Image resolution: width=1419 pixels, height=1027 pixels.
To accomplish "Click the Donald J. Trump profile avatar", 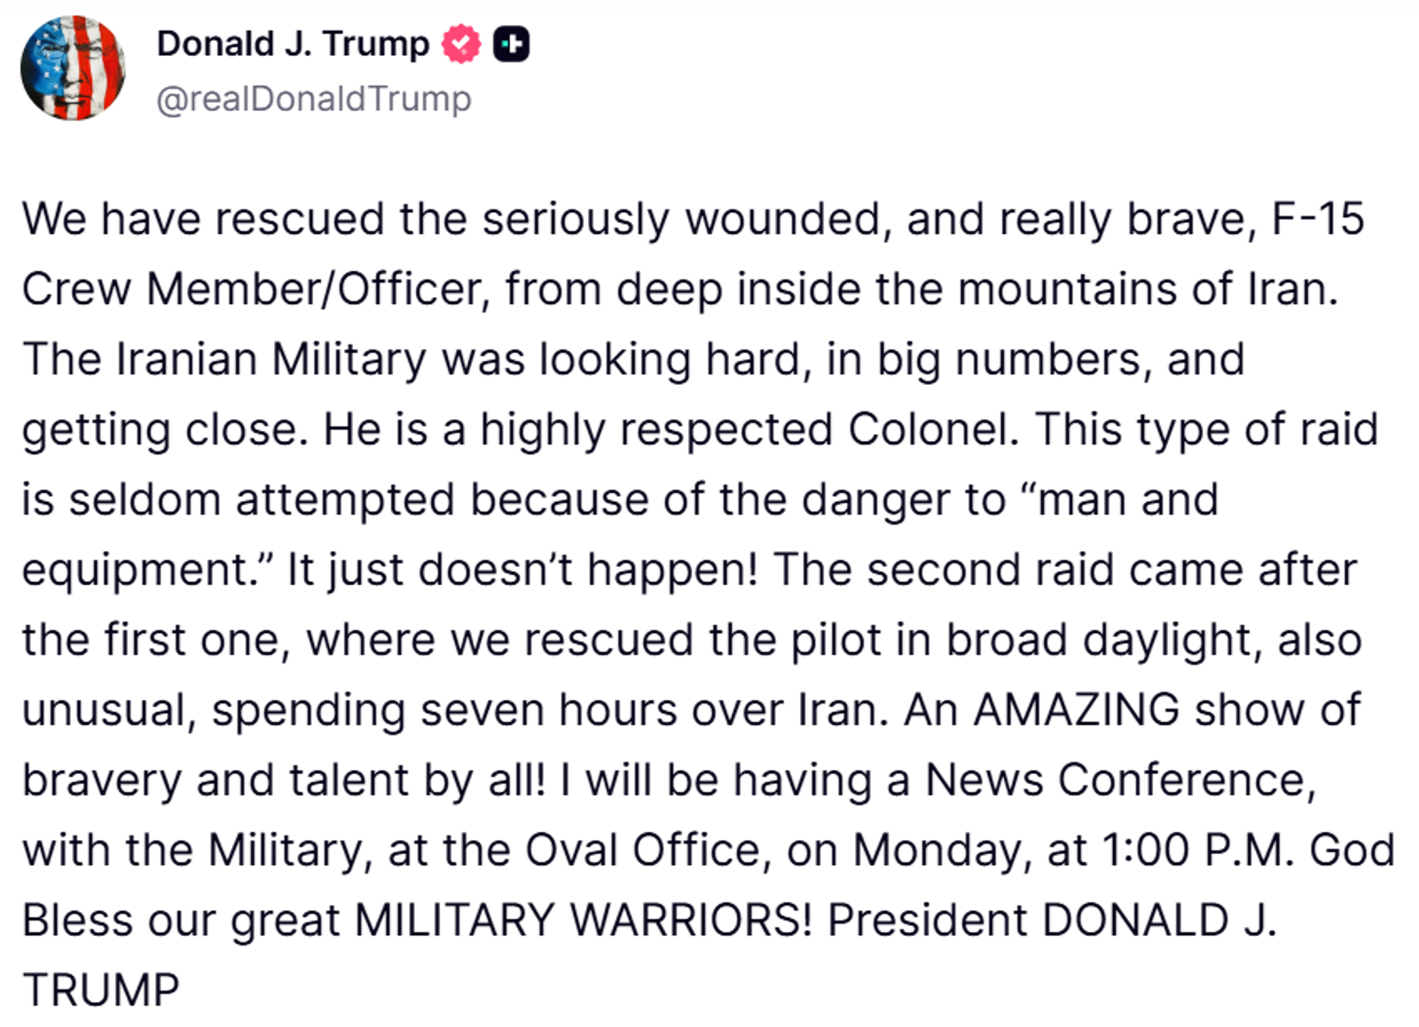I will [x=73, y=68].
